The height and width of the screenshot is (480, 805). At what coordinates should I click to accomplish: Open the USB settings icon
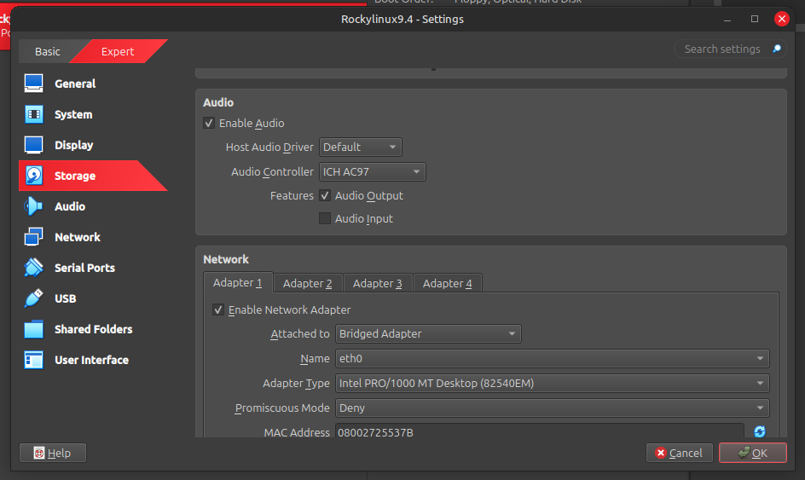pos(34,298)
